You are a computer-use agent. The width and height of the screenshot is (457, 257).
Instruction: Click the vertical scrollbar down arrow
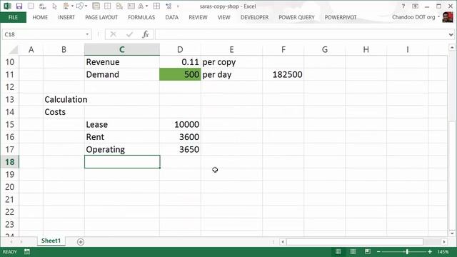(452, 233)
